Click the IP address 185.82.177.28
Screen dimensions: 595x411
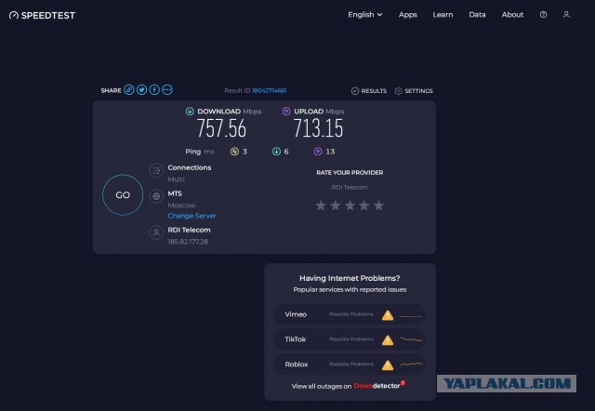(x=188, y=242)
